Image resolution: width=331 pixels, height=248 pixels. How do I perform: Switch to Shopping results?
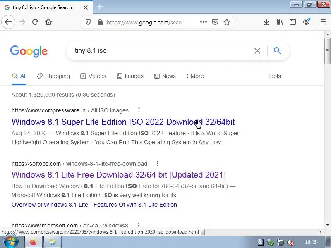point(53,76)
